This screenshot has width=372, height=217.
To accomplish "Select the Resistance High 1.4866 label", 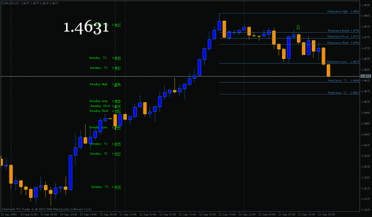I will pos(343,11).
